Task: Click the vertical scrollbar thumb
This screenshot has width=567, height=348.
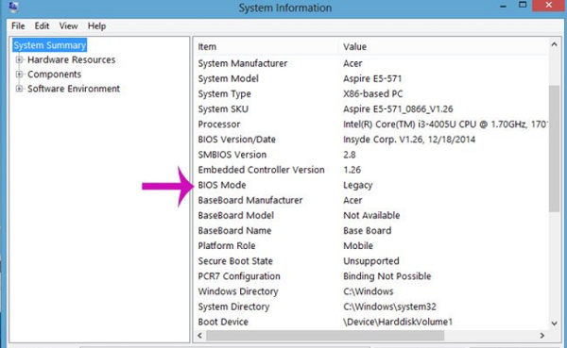Action: pos(554,148)
